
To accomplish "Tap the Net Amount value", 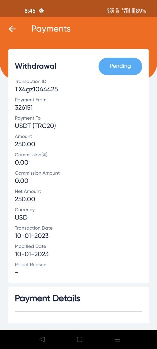I will tap(25, 199).
